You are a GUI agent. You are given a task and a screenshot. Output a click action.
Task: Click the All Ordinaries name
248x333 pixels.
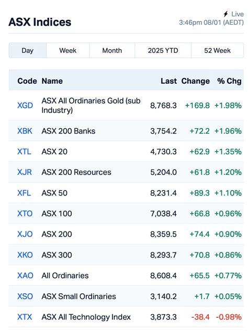pyautogui.click(x=65, y=275)
